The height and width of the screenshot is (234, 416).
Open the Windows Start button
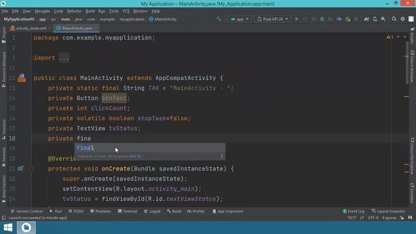(8, 227)
